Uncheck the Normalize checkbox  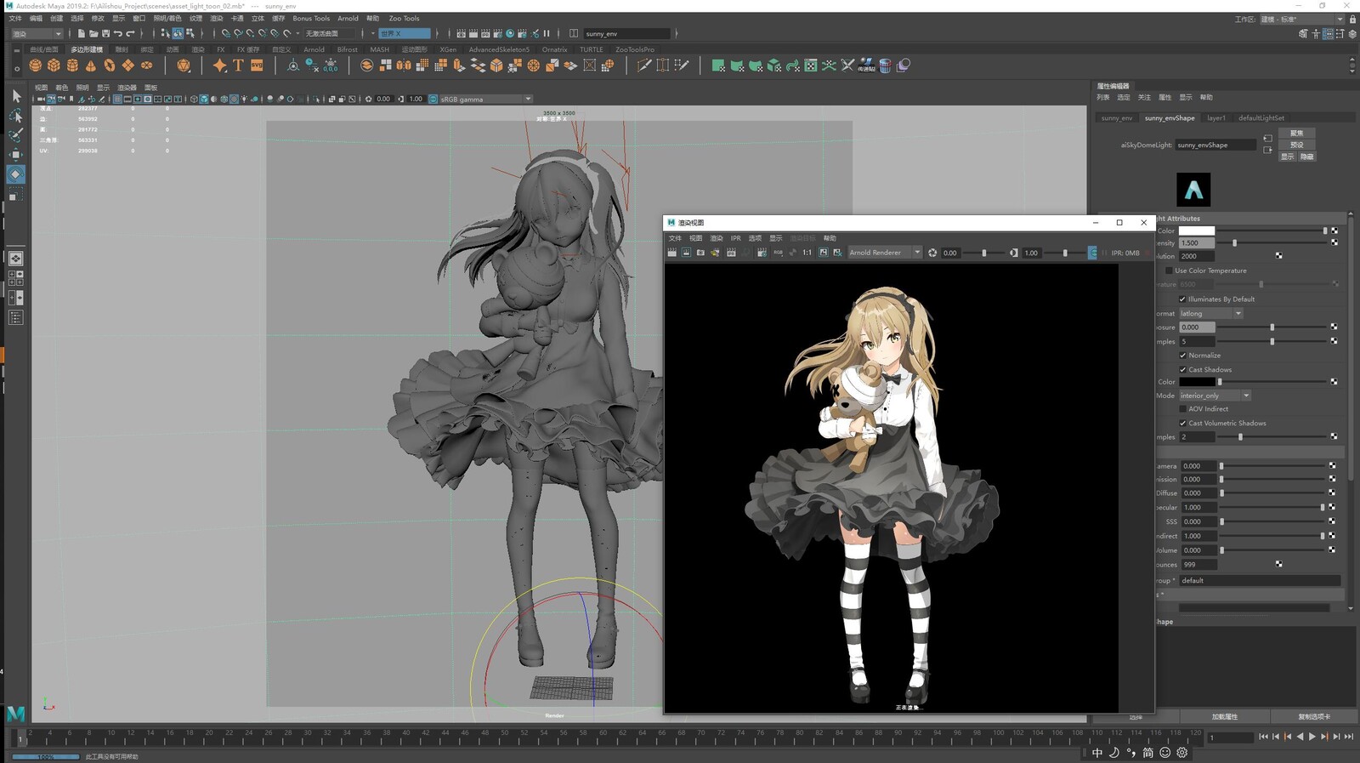[x=1182, y=356]
